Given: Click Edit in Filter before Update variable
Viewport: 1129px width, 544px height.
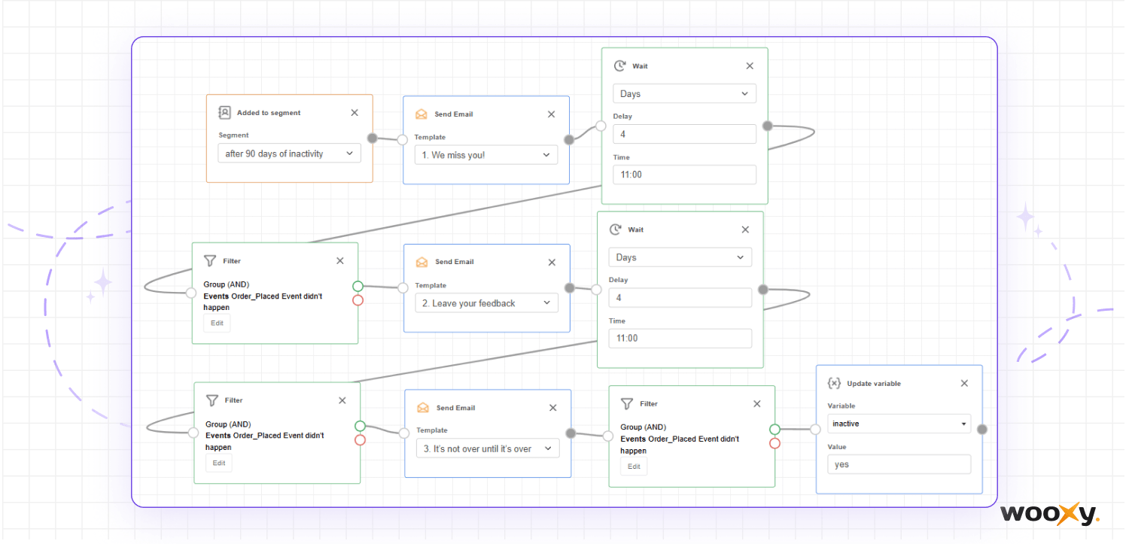Looking at the screenshot, I should (x=634, y=467).
